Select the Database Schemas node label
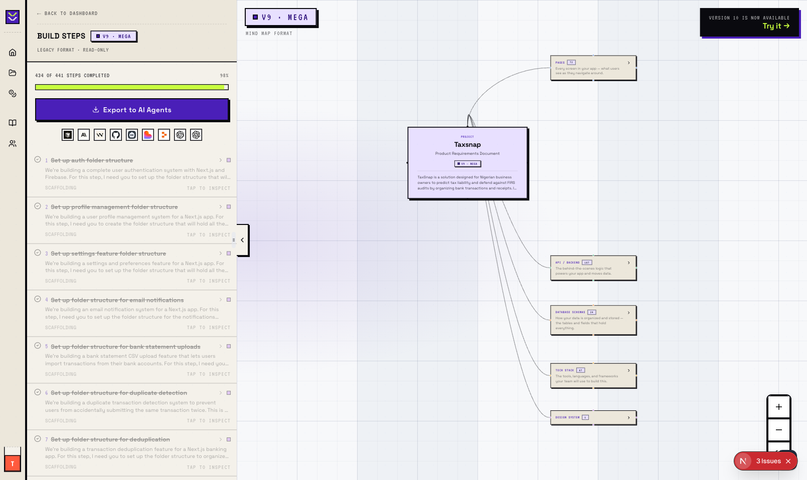807x480 pixels. 570,312
